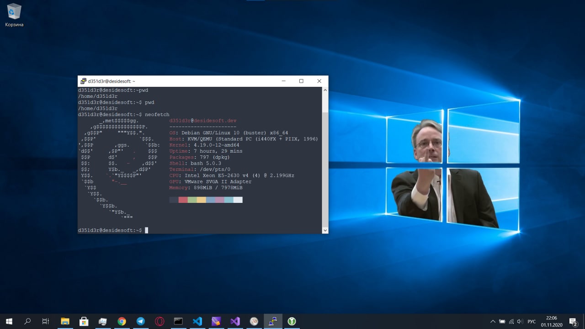The height and width of the screenshot is (329, 585).
Task: Click the GPU: VMware SVGA II Adapter line
Action: (210, 181)
